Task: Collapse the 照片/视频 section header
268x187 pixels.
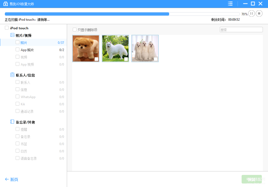Action: [x=24, y=35]
